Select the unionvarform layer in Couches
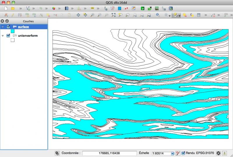The height and width of the screenshot is (157, 233). (28, 36)
